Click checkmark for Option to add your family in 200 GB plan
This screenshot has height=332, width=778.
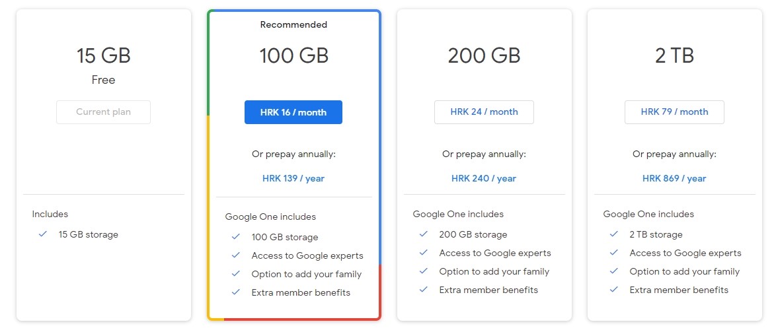coord(423,271)
